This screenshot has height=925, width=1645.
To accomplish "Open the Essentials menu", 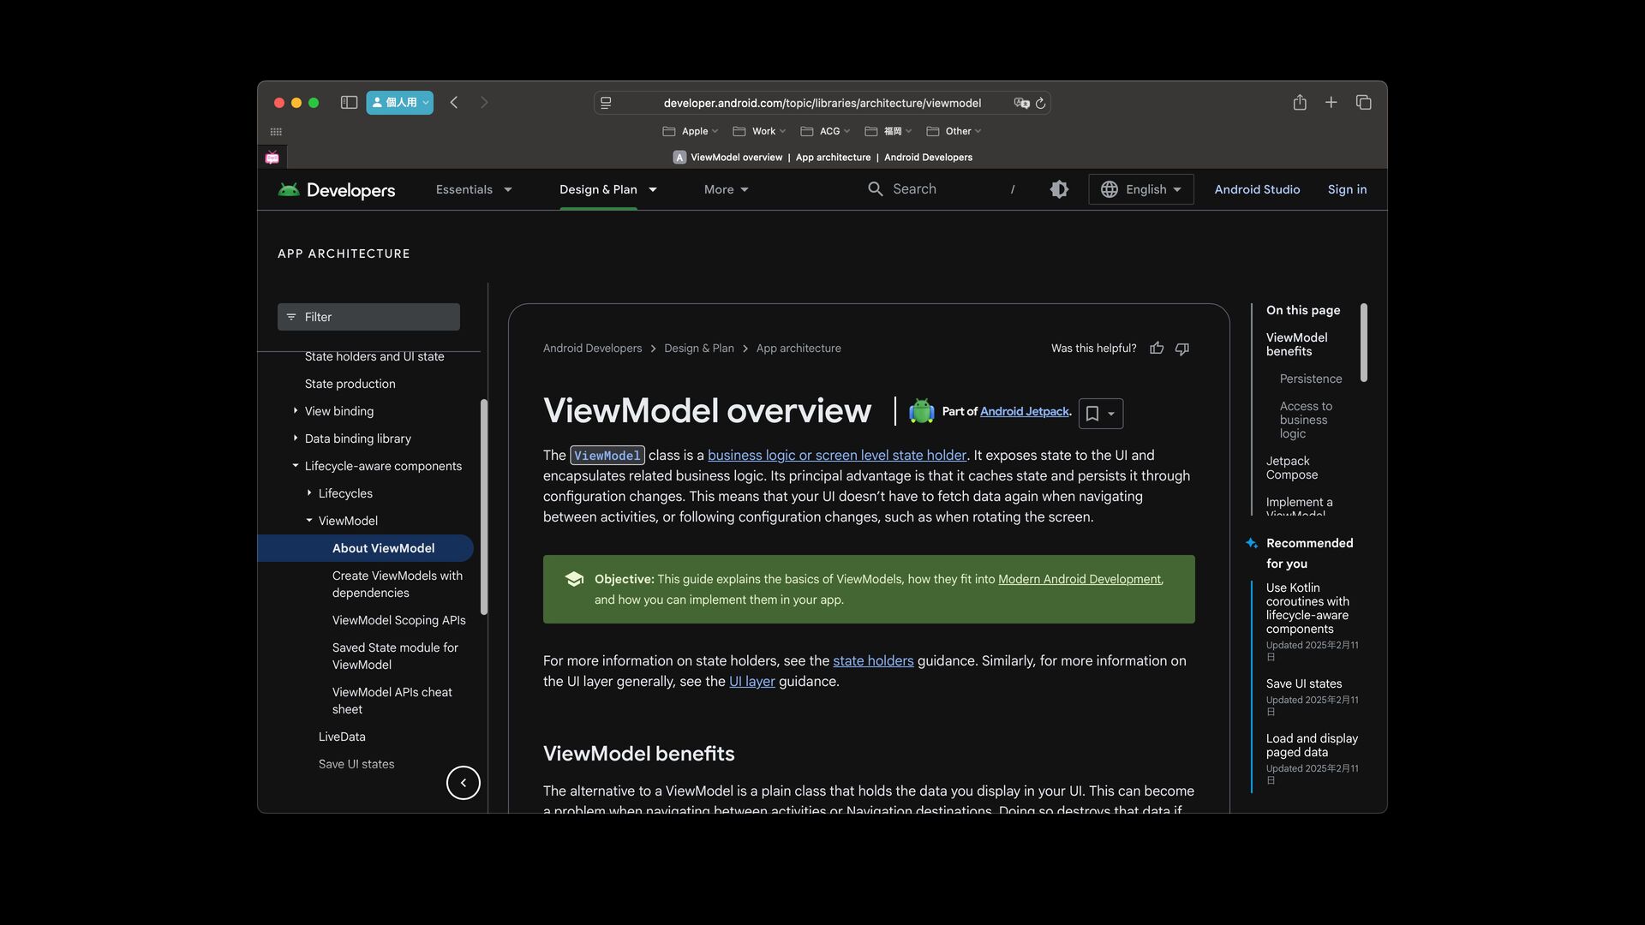I will 474,189.
